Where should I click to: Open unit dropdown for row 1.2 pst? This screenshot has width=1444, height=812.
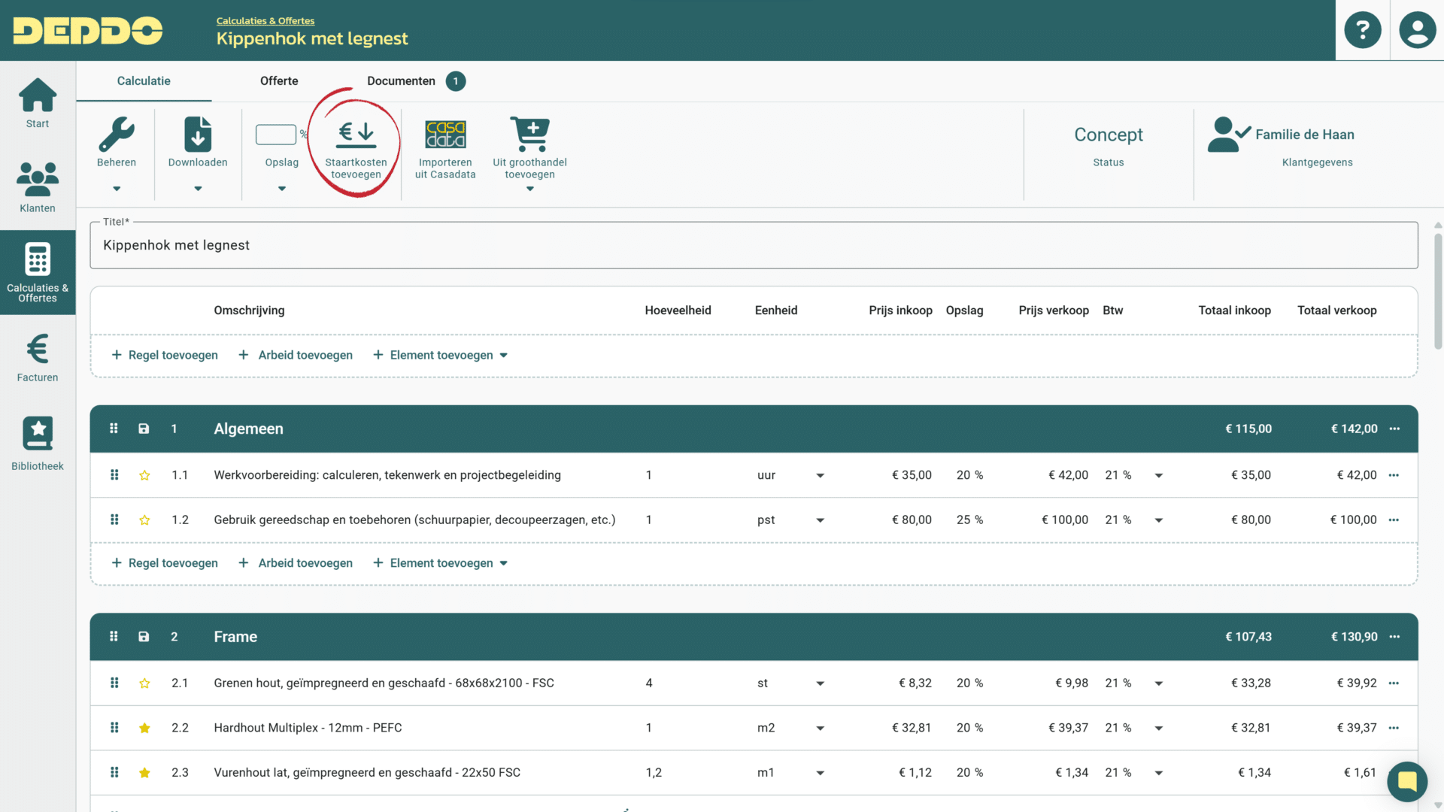(820, 520)
